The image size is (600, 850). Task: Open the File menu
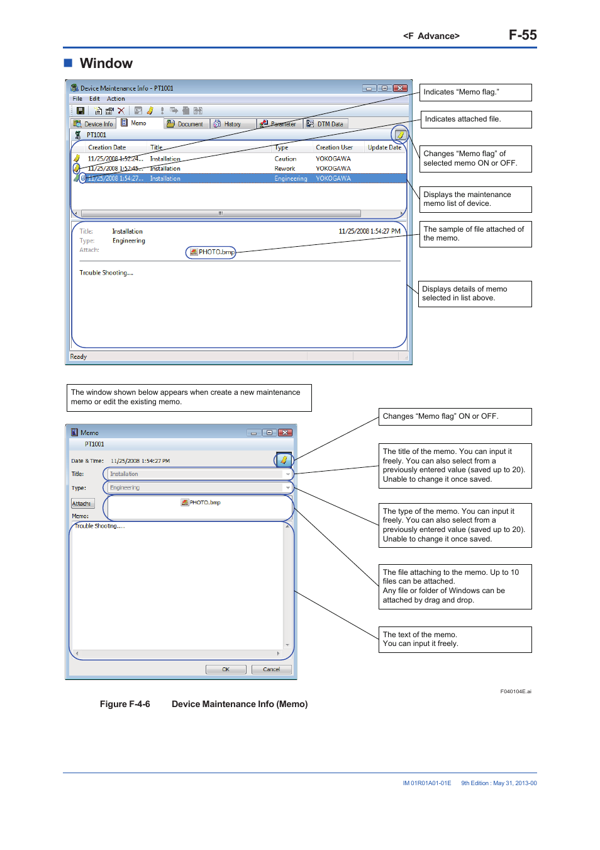(x=77, y=99)
